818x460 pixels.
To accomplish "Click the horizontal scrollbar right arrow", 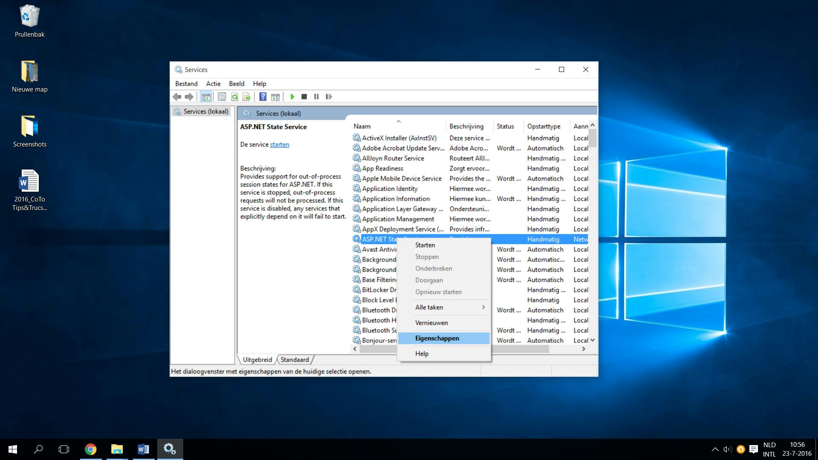I will 583,349.
